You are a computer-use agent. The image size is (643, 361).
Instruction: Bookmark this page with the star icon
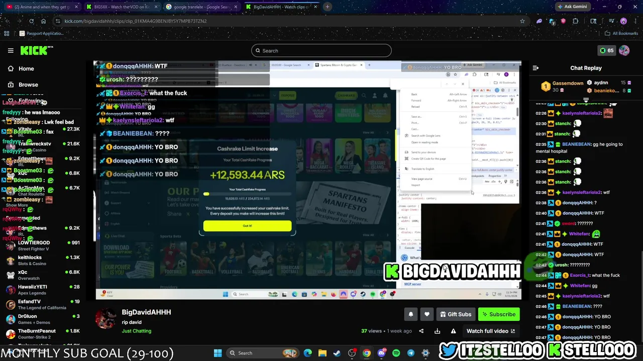pos(522,21)
